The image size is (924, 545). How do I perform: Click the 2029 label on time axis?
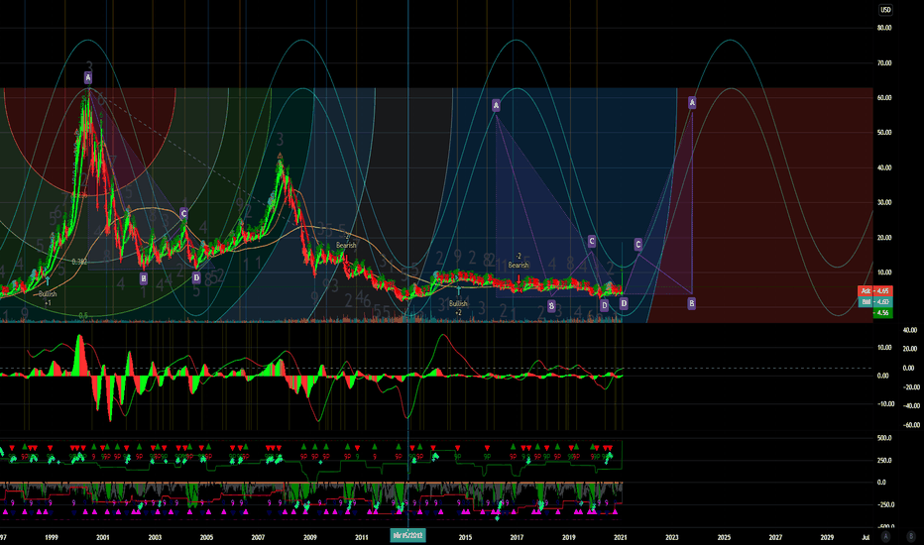click(x=827, y=537)
